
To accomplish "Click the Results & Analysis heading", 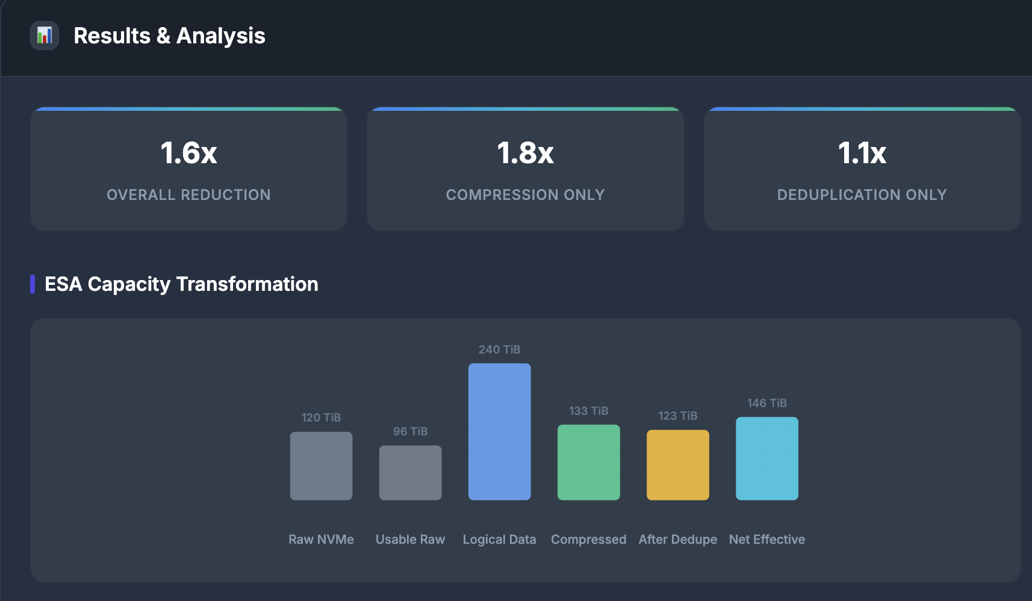I will (169, 36).
